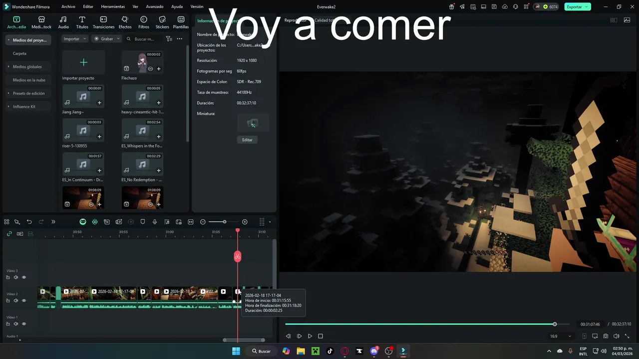Image resolution: width=639 pixels, height=359 pixels.
Task: Toggle the timeline link/snap chain icon
Action: tap(9, 233)
